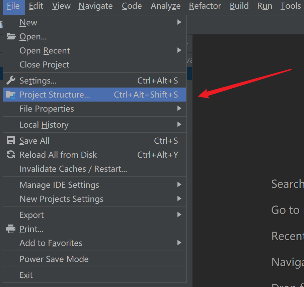Expand the Local History submenu arrow
The width and height of the screenshot is (304, 287).
click(179, 125)
